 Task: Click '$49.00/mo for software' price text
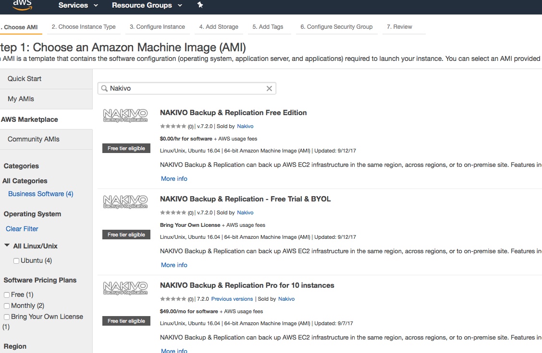coord(189,311)
